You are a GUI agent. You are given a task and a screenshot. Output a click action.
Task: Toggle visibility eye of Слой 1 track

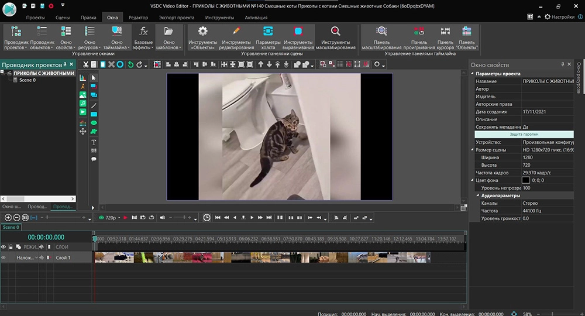pos(4,257)
